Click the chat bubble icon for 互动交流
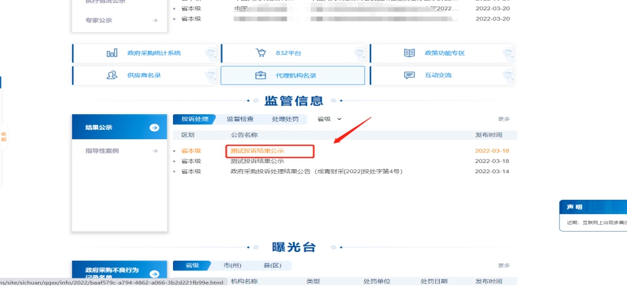This screenshot has height=286, width=627. (409, 75)
